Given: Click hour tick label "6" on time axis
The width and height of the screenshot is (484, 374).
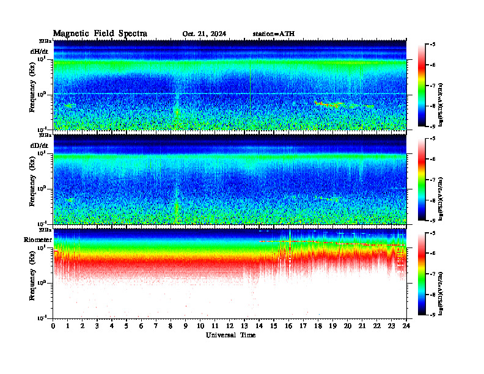Looking at the screenshot, I should pyautogui.click(x=141, y=326).
